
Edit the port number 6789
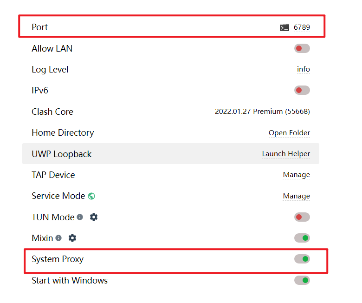click(x=302, y=27)
